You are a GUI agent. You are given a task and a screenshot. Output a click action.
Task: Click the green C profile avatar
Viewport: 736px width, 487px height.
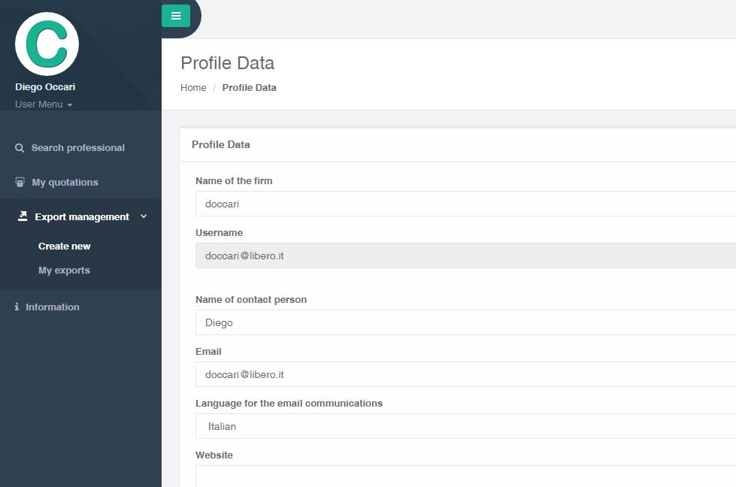(47, 44)
